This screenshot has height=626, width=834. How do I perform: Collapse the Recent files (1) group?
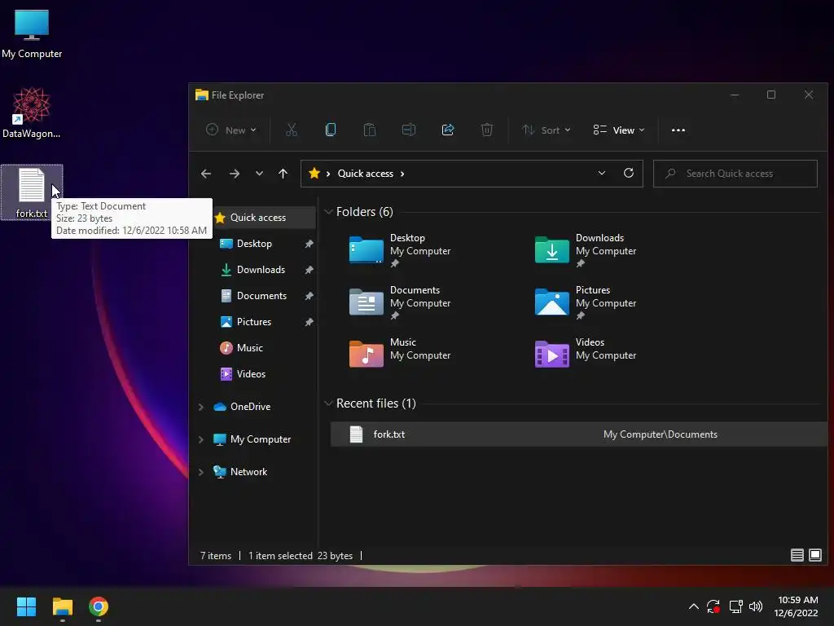(x=328, y=403)
